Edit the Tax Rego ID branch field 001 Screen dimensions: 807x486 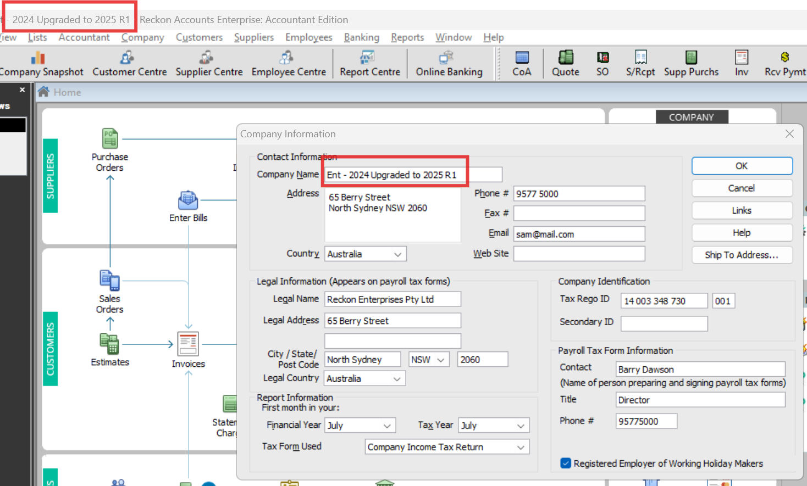pyautogui.click(x=723, y=301)
